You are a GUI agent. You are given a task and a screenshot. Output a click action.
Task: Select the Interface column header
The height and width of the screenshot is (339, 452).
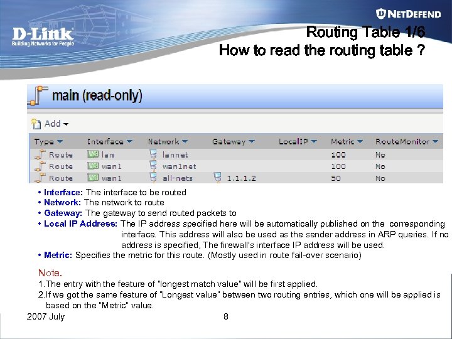105,141
